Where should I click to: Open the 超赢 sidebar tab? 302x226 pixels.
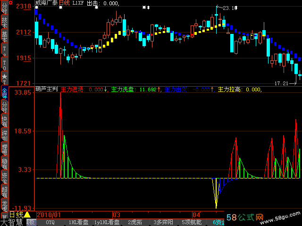pyautogui.click(x=4, y=192)
